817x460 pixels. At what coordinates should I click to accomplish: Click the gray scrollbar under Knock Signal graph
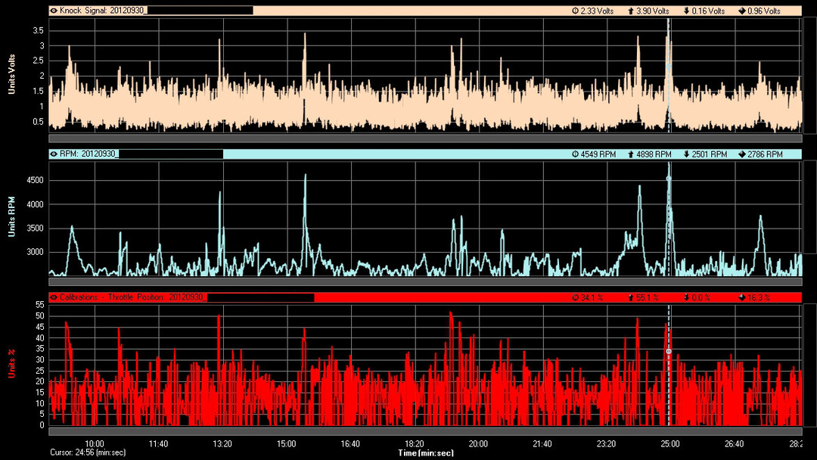tap(424, 139)
